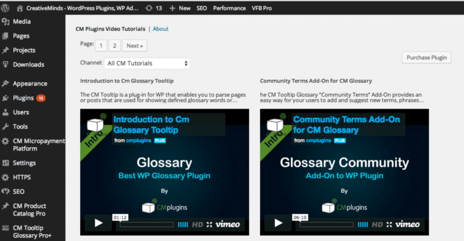Click the Pages sidebar icon
The height and width of the screenshot is (241, 464).
5,36
